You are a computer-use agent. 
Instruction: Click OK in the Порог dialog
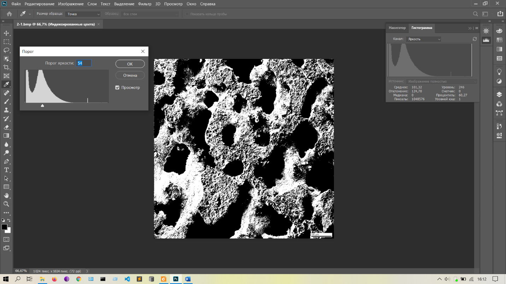130,64
